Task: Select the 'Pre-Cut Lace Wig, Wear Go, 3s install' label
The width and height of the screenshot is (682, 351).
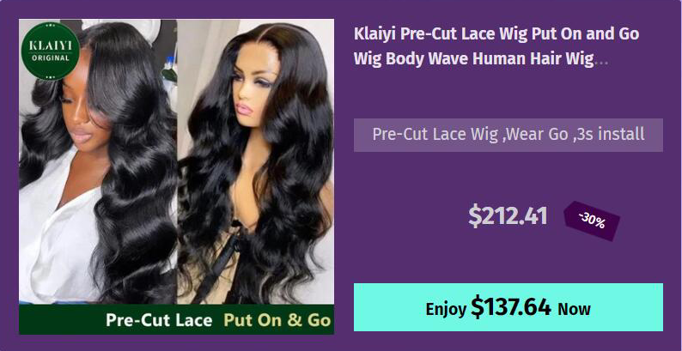Action: point(508,135)
